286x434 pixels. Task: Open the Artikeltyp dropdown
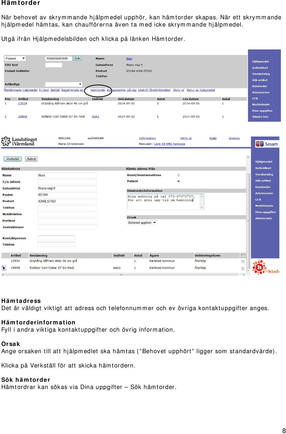(x=63, y=84)
